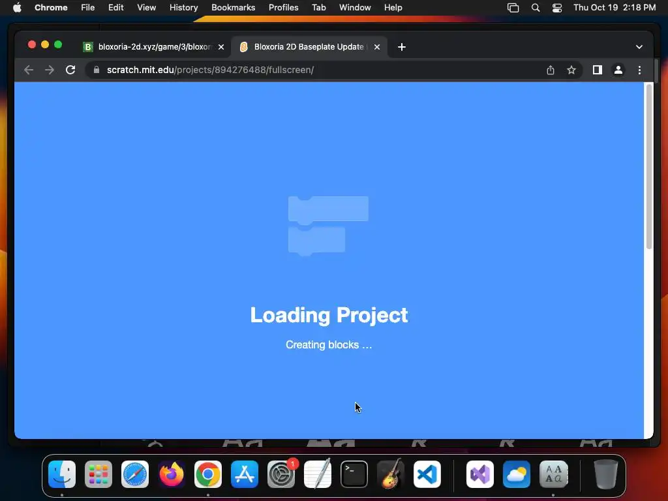This screenshot has width=668, height=501.
Task: Click the lock icon in address bar
Action: [x=97, y=70]
